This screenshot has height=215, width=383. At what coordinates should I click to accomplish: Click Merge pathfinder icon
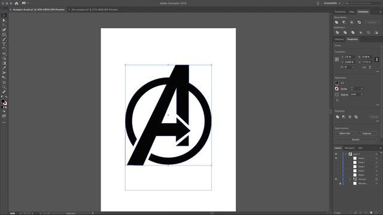(352, 32)
